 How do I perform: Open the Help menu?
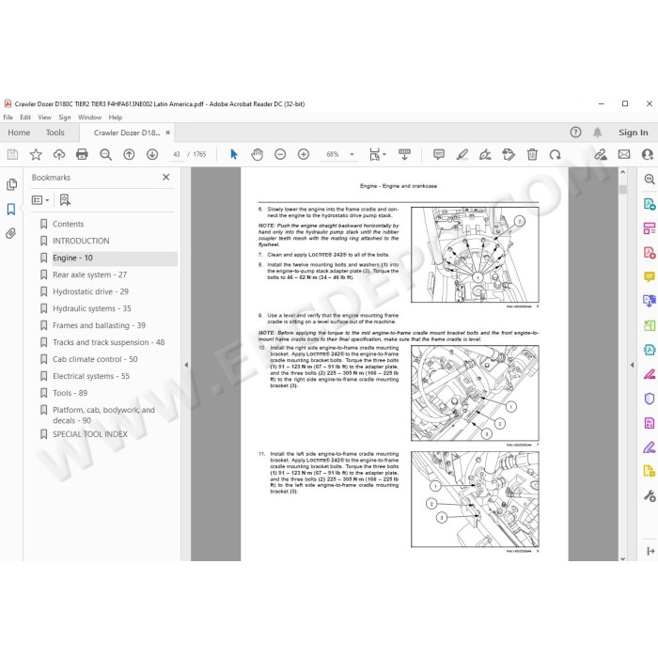tap(116, 117)
